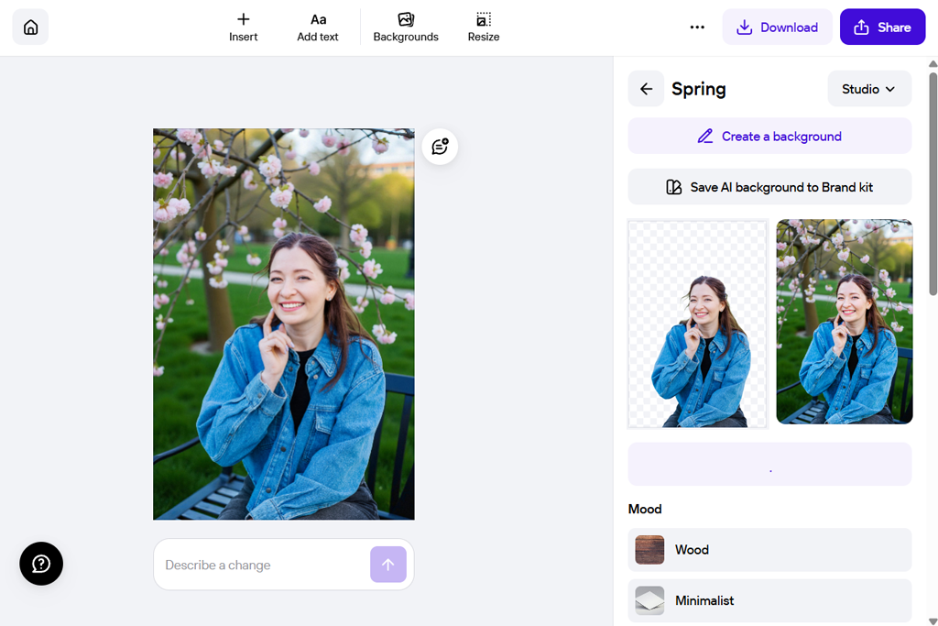Image resolution: width=938 pixels, height=626 pixels.
Task: Click the Spring panel title
Action: click(699, 89)
